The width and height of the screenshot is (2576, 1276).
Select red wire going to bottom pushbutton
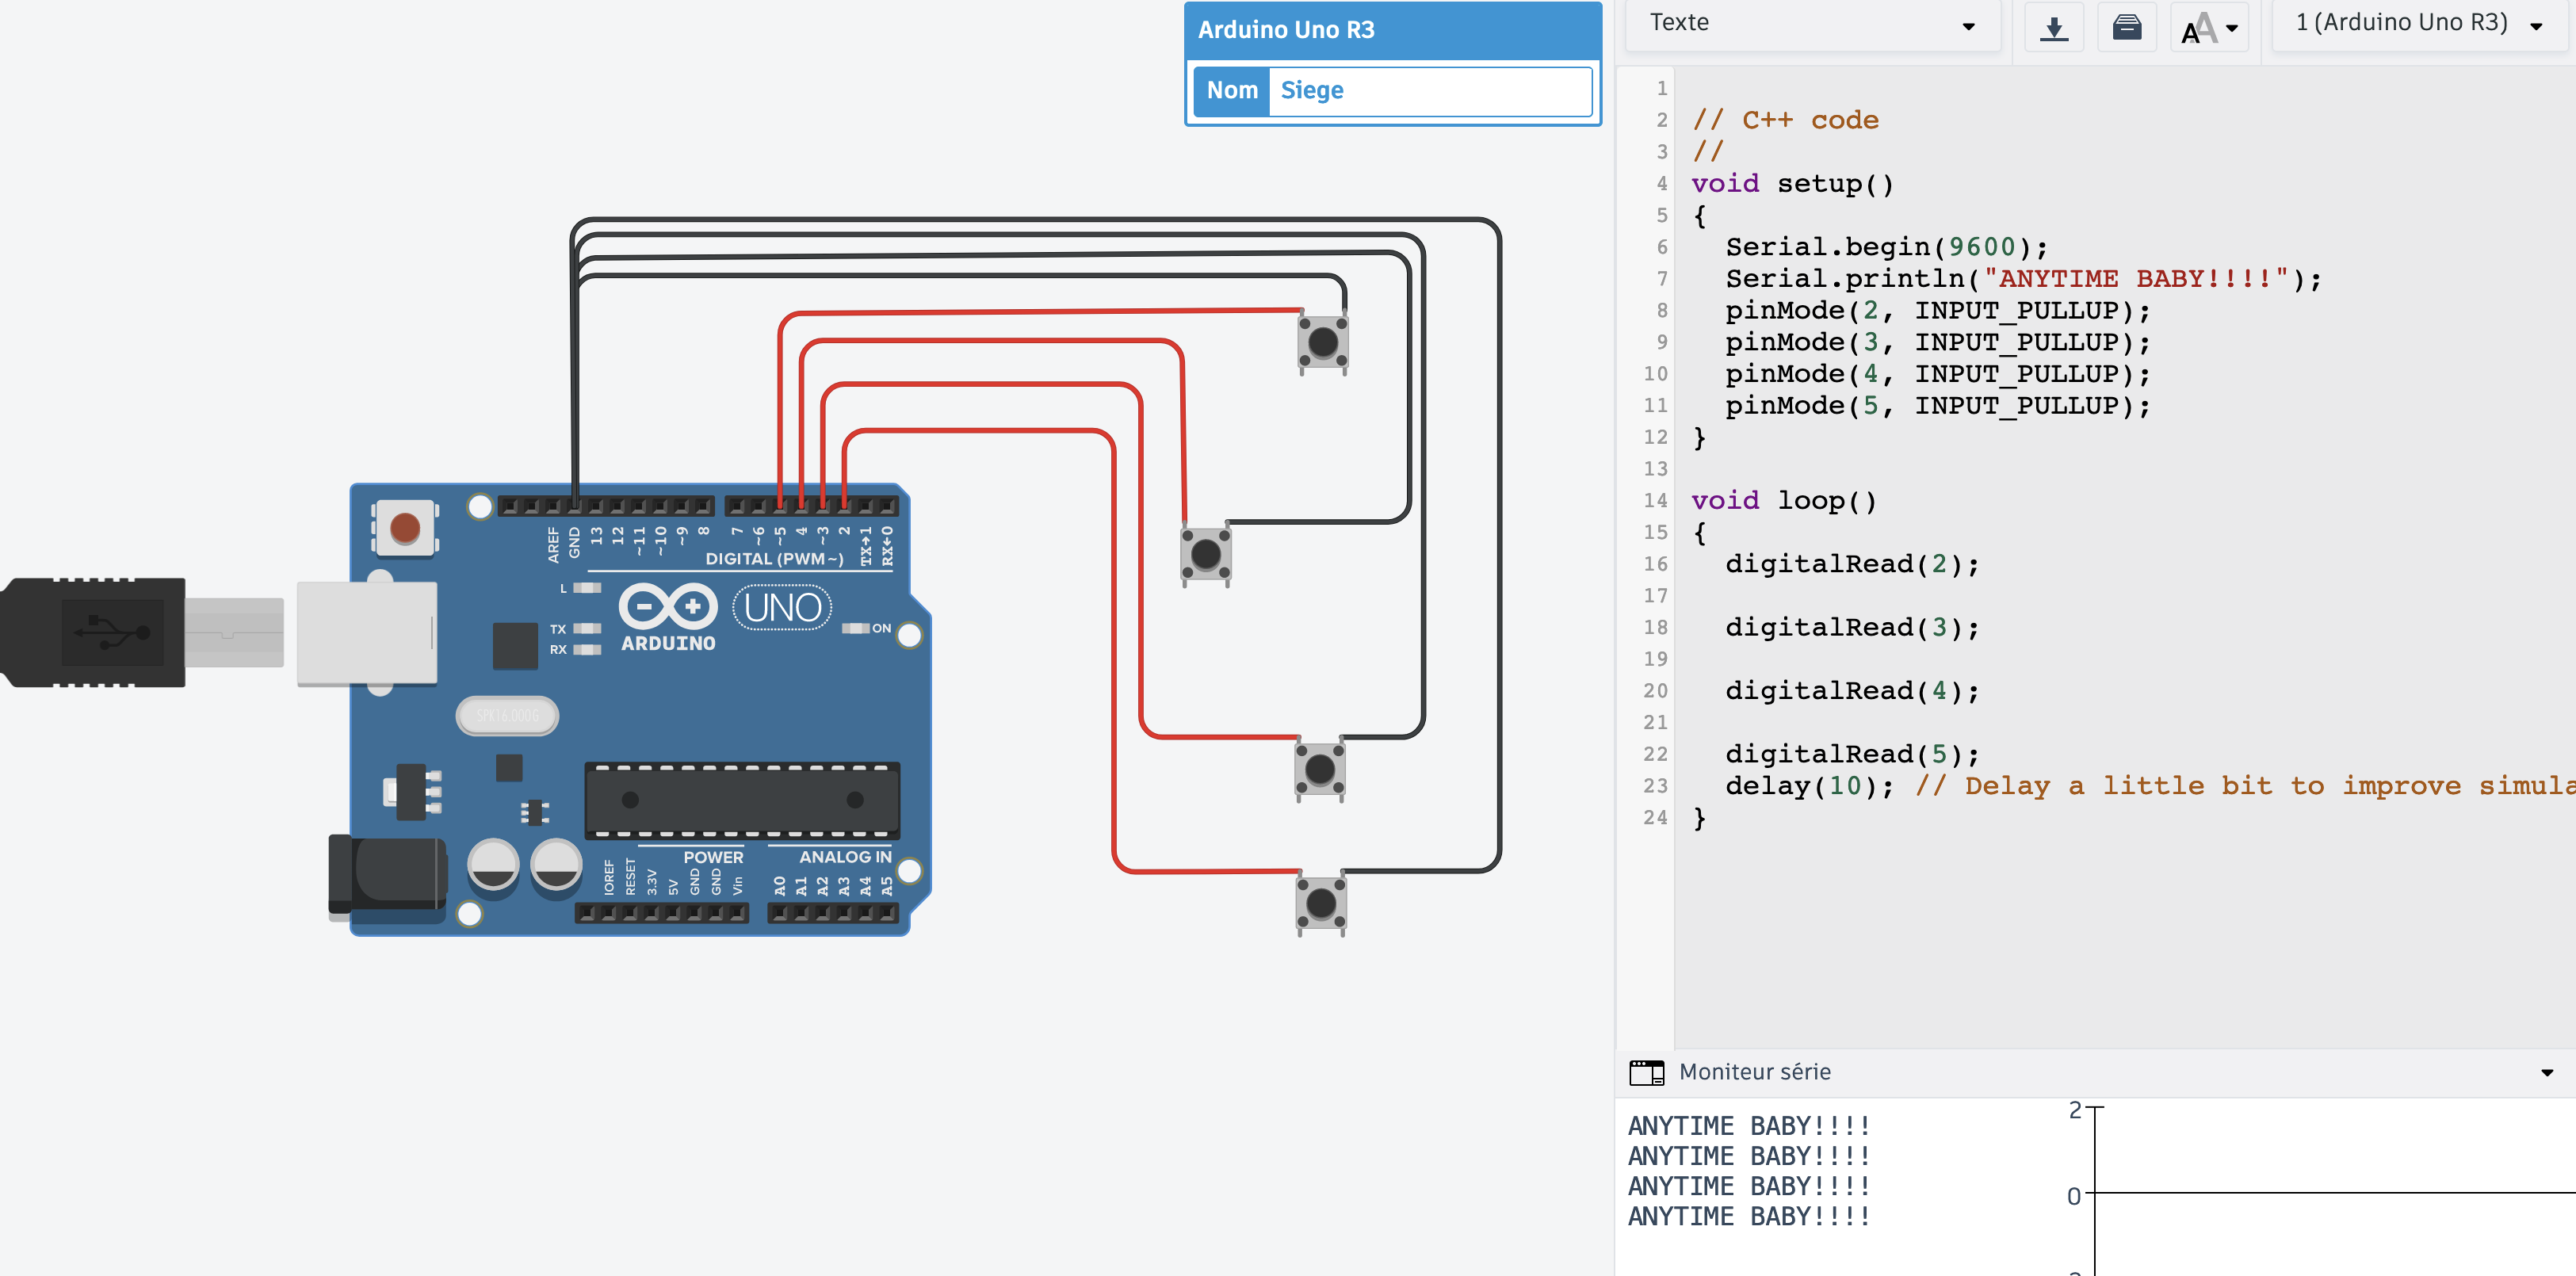click(1113, 650)
